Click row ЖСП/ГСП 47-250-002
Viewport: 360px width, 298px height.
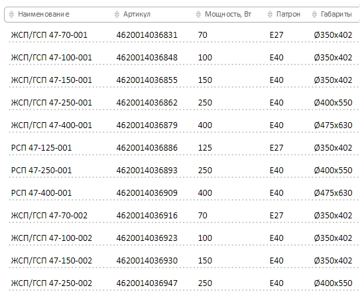tap(184, 283)
